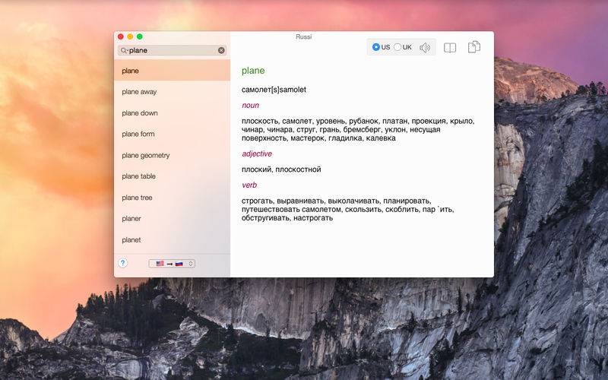The height and width of the screenshot is (380, 608).
Task: Select 'planer' entry in the list
Action: (173, 219)
